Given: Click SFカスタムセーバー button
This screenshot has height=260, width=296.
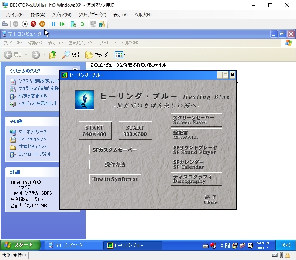Looking at the screenshot, I should coord(115,150).
